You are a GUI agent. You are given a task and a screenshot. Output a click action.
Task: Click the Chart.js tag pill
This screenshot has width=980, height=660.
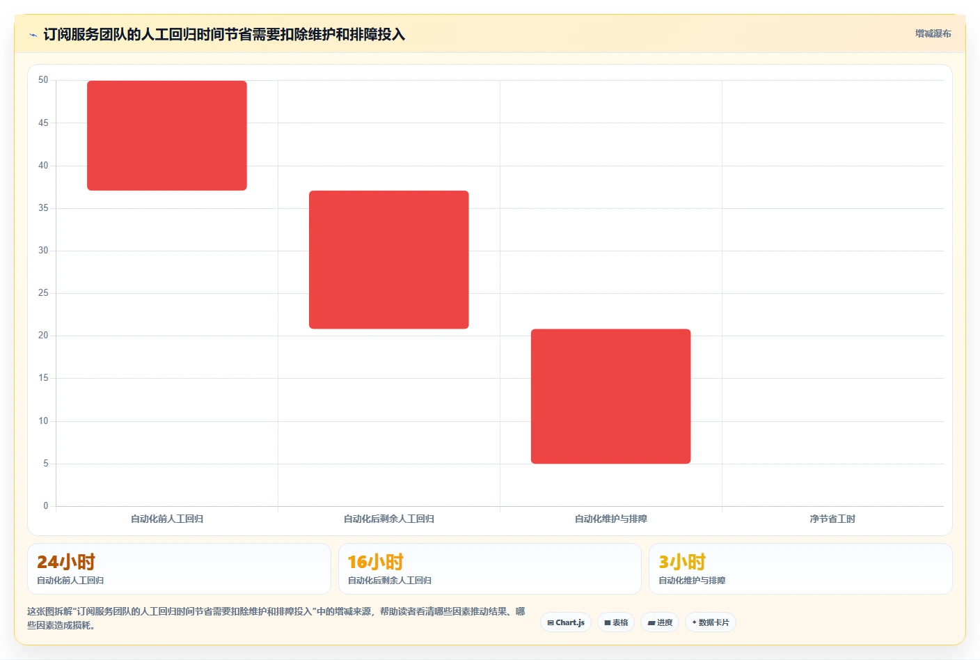click(x=566, y=622)
